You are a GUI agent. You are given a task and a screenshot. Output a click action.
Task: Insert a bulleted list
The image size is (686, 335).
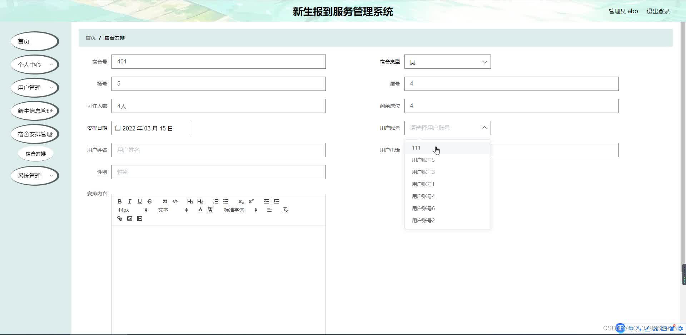pyautogui.click(x=225, y=201)
